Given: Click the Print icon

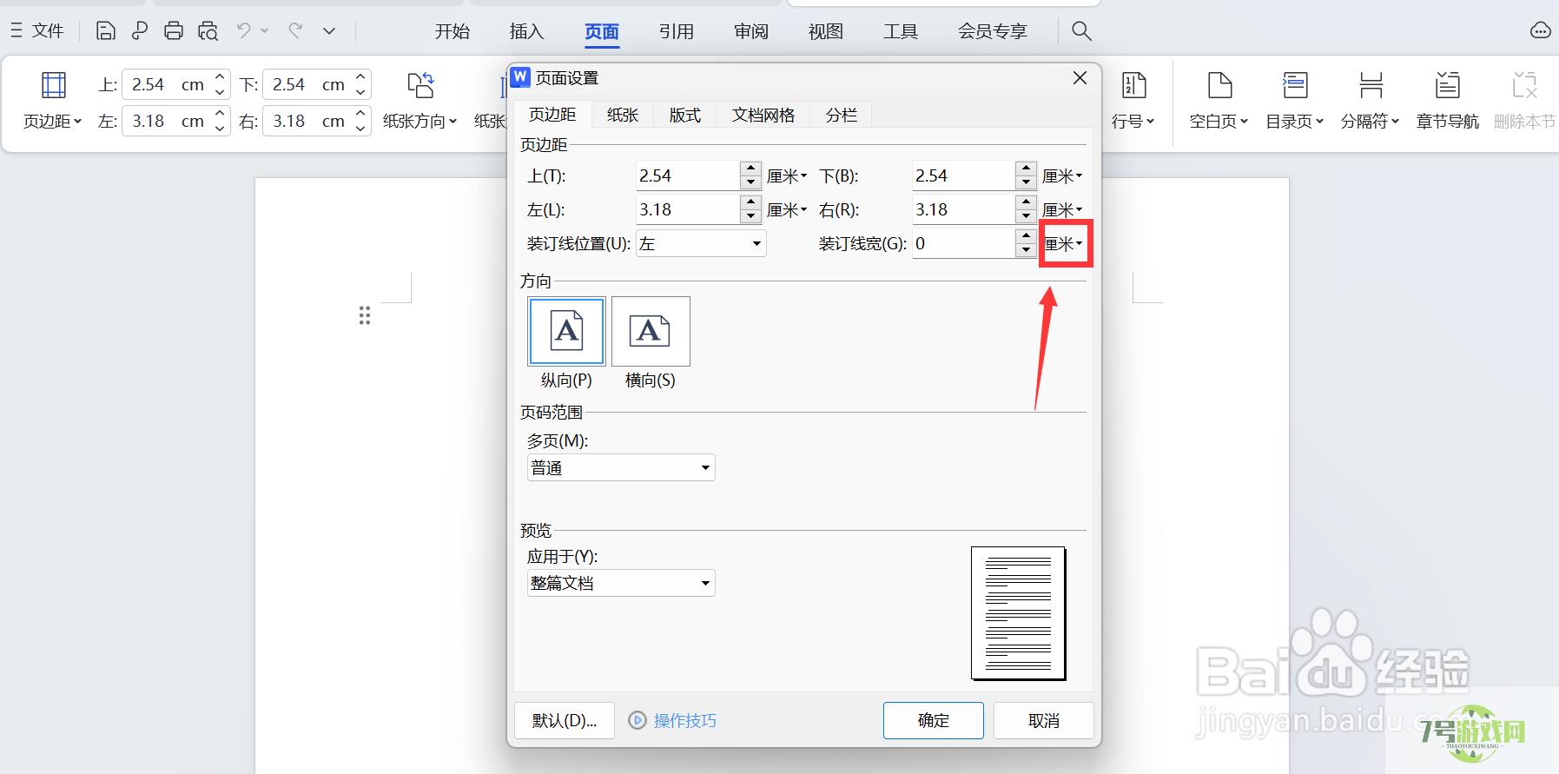Looking at the screenshot, I should point(174,31).
